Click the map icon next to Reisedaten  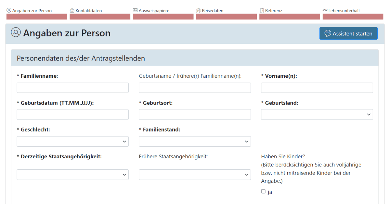tap(199, 10)
